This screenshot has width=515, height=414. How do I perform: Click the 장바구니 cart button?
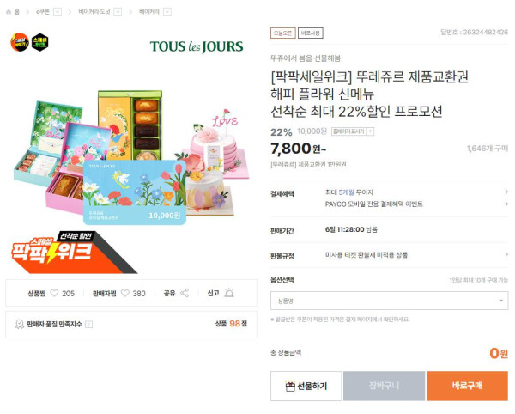[384, 386]
